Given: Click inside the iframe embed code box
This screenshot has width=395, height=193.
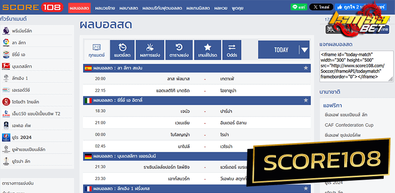Looking at the screenshot, I should pos(356,66).
